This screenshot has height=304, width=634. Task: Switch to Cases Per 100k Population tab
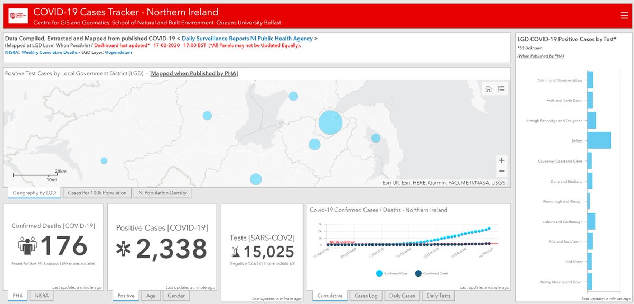tap(97, 193)
